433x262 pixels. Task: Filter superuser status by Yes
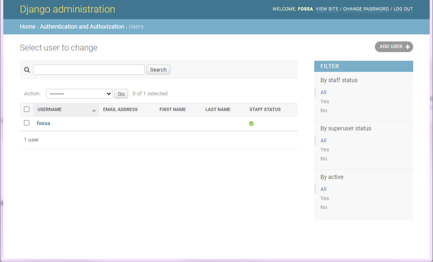pyautogui.click(x=325, y=150)
